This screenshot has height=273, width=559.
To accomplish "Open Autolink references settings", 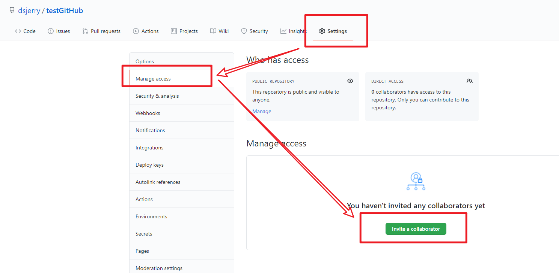I will pyautogui.click(x=182, y=182).
